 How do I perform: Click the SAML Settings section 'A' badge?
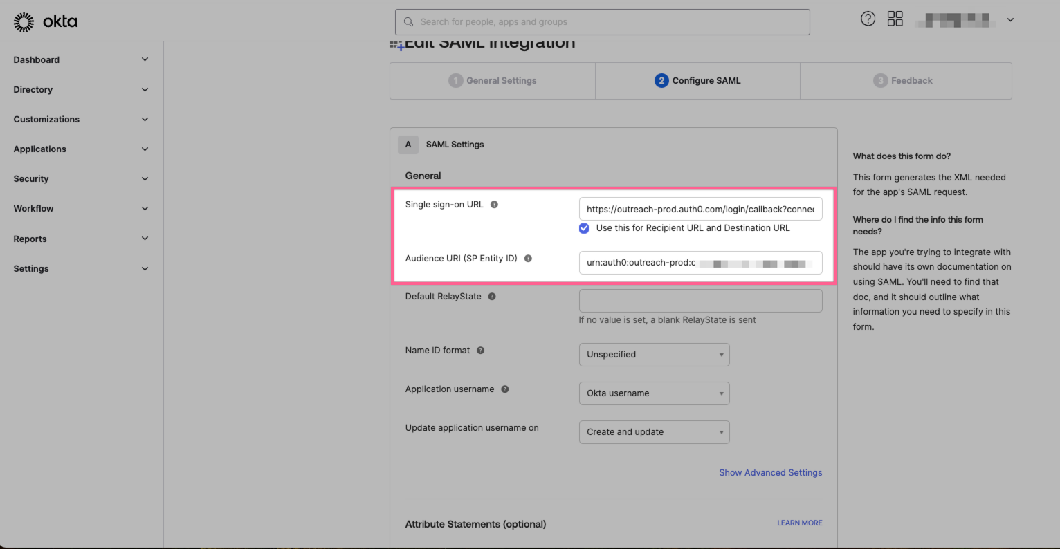pyautogui.click(x=408, y=145)
